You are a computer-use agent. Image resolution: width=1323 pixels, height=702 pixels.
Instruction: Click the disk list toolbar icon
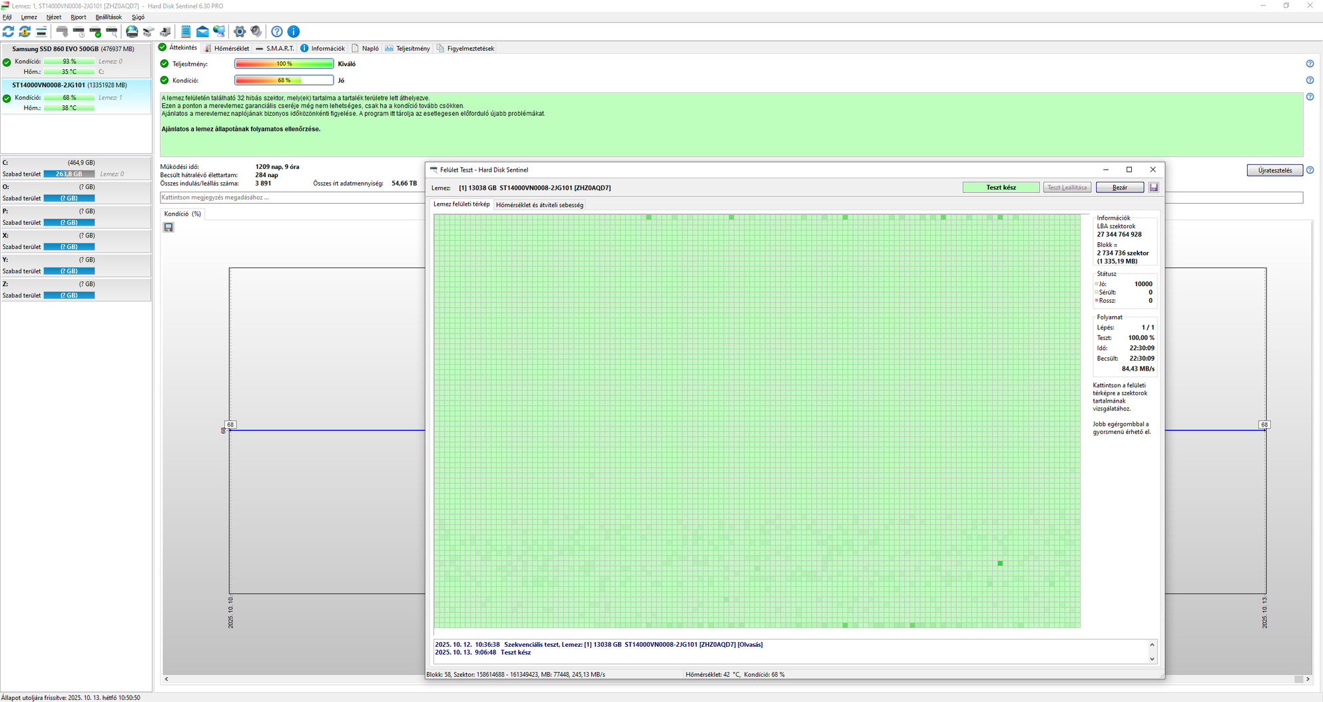(x=41, y=31)
